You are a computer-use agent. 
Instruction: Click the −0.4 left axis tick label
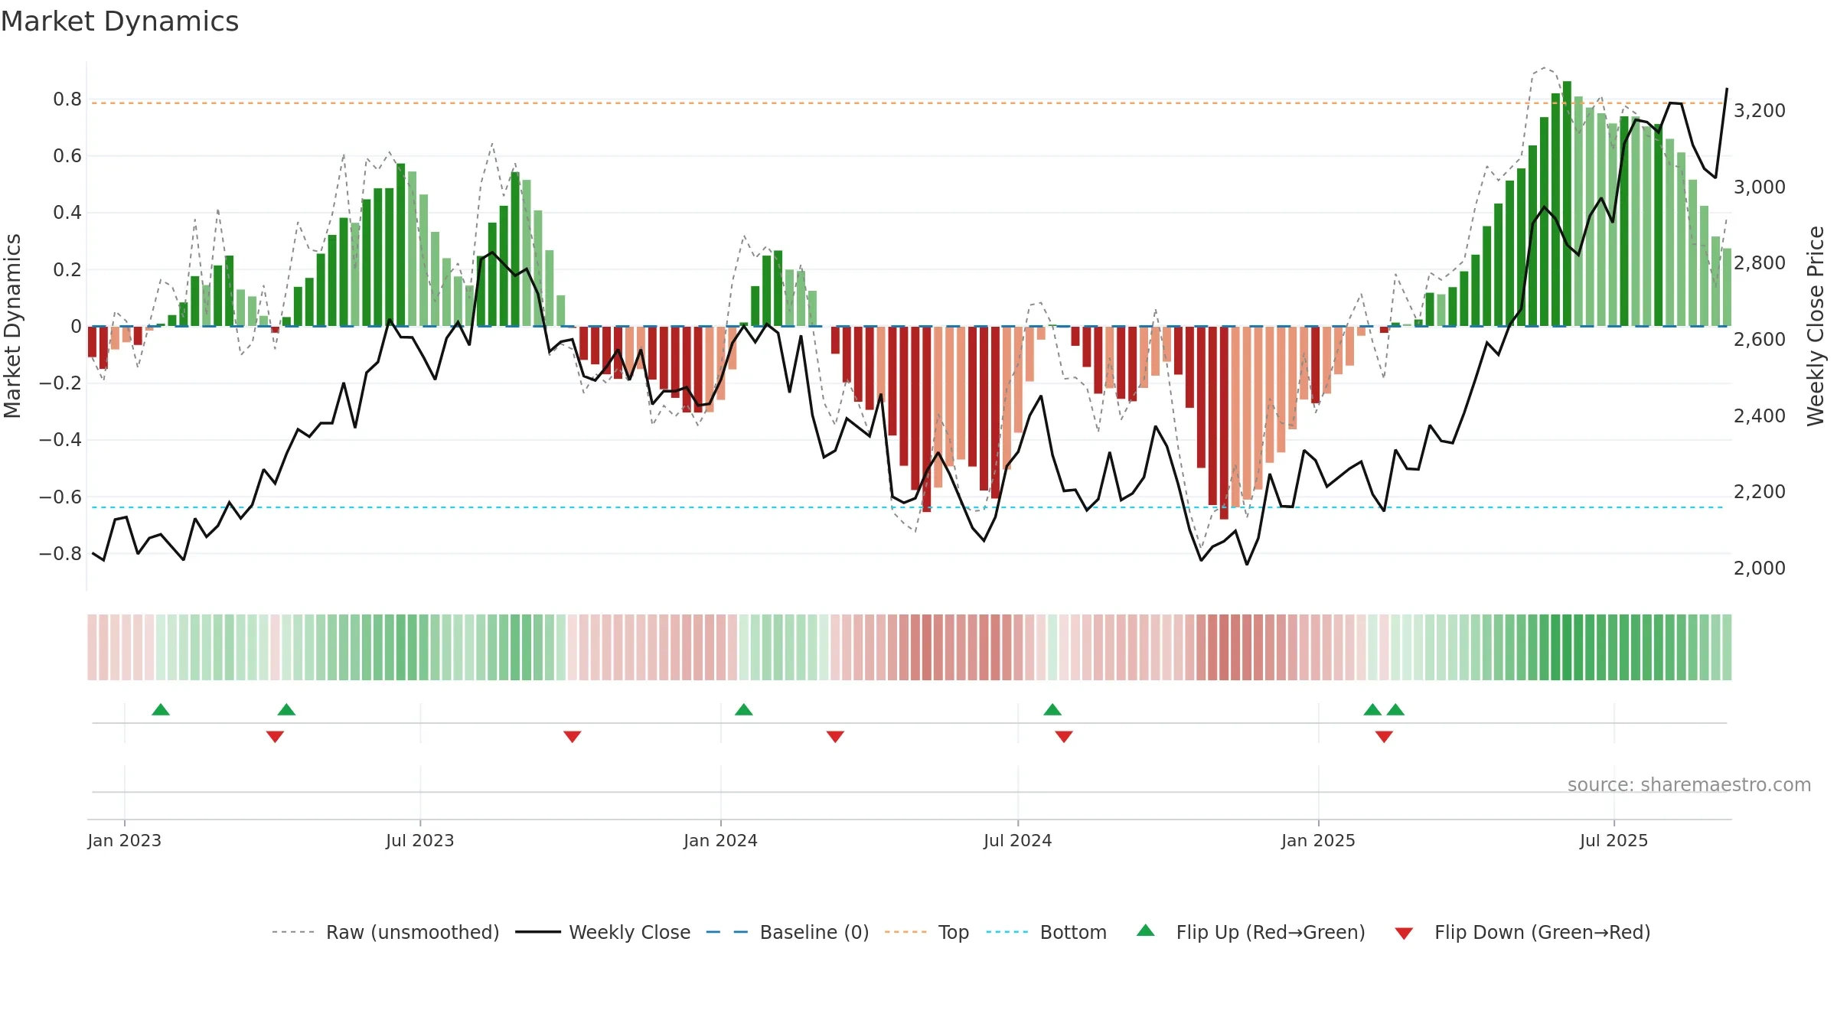60,440
